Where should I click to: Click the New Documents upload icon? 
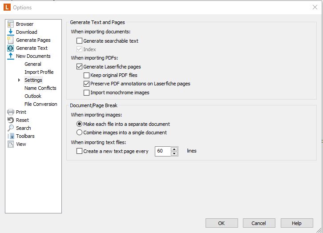coord(11,56)
